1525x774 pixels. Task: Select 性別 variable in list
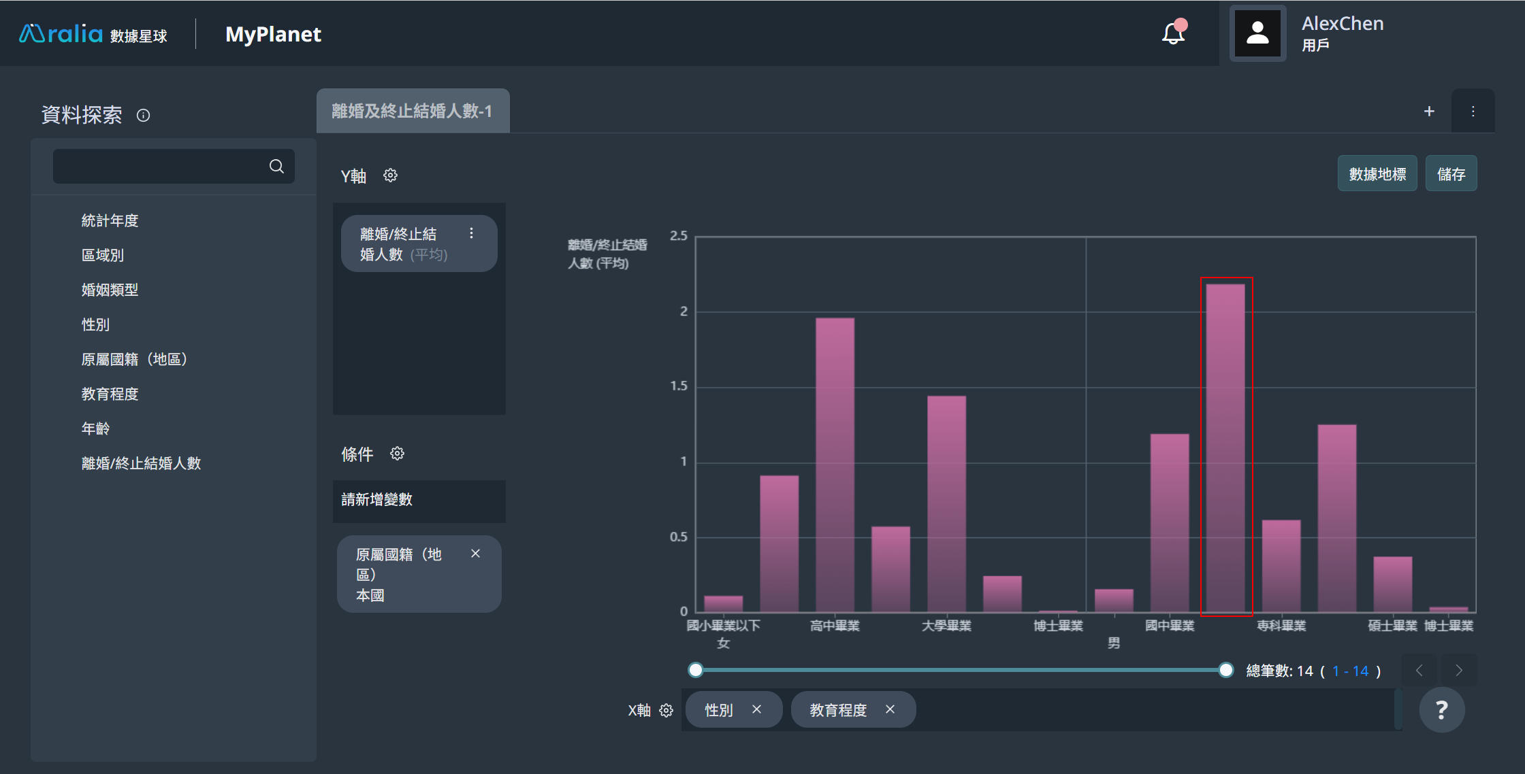click(95, 324)
